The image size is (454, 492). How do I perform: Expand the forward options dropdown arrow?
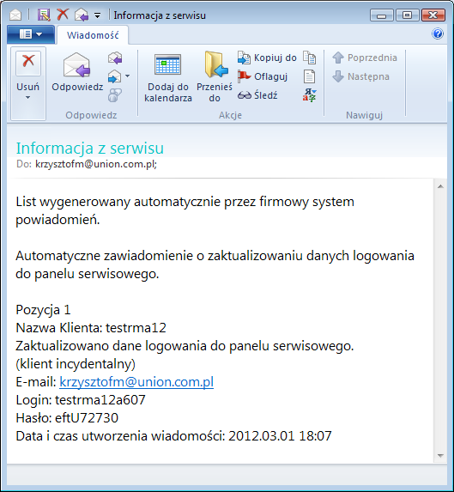[x=127, y=76]
